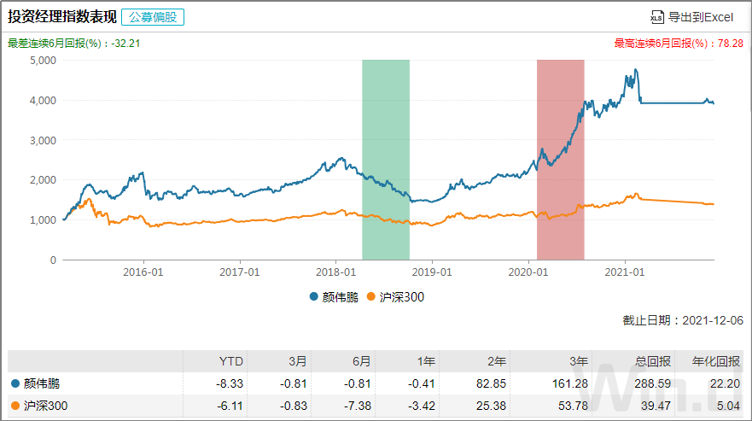752x421 pixels.
Task: Click 5,000 y-axis label
Action: click(x=43, y=61)
